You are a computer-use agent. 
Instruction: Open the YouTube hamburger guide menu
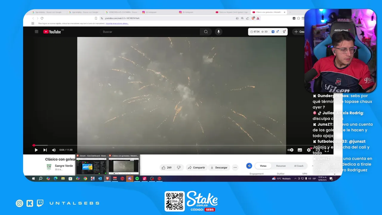click(x=36, y=32)
